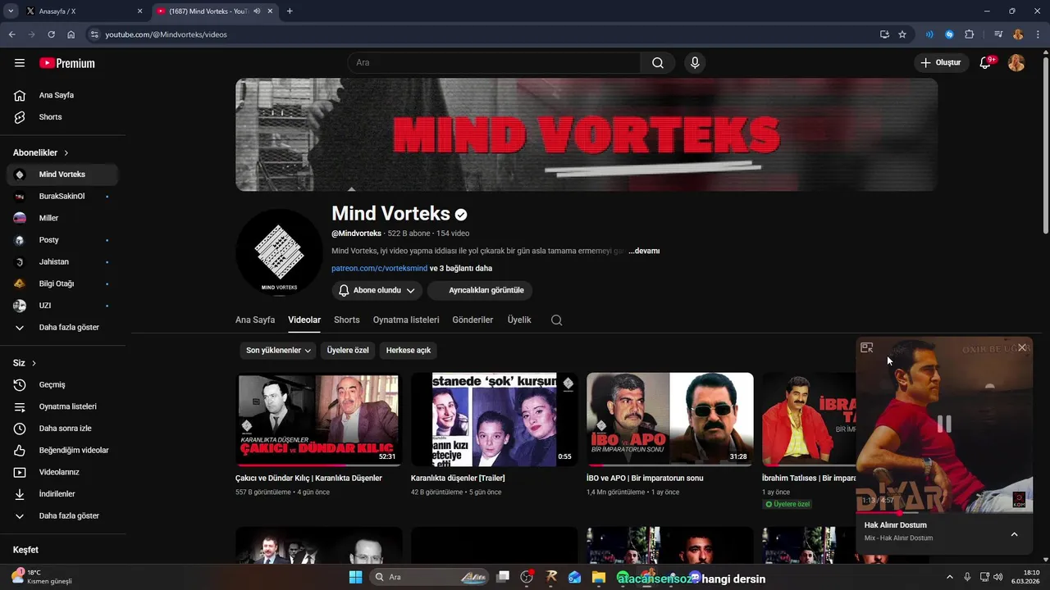Click Ayrıcalıkları görüntüle button
This screenshot has height=590, width=1050.
click(x=480, y=290)
